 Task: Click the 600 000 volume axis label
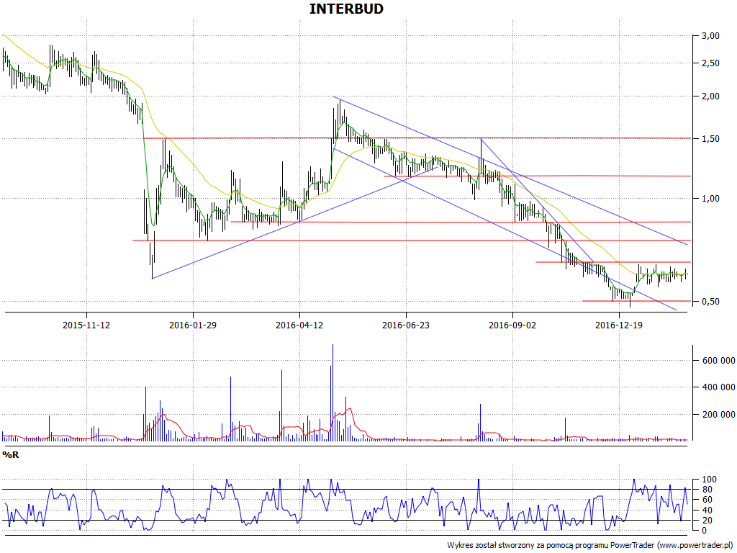point(718,361)
